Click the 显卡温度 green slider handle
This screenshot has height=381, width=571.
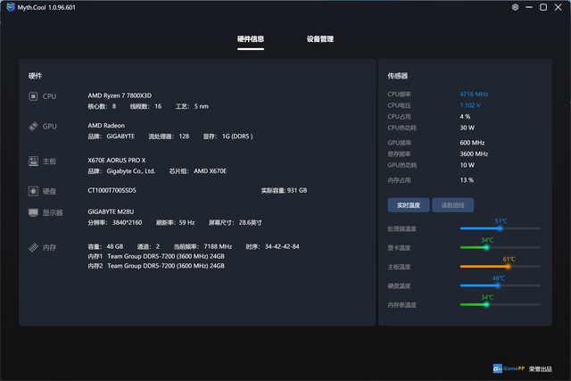point(486,247)
